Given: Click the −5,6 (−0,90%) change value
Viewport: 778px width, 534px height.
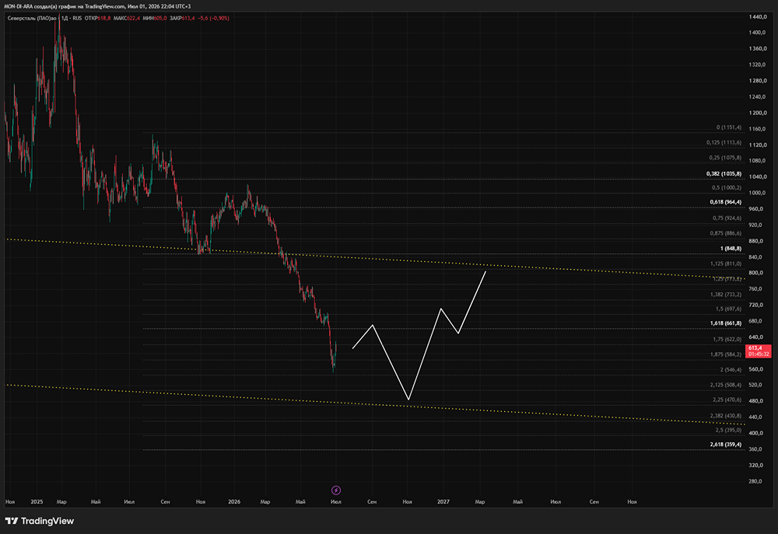Looking at the screenshot, I should (x=213, y=18).
